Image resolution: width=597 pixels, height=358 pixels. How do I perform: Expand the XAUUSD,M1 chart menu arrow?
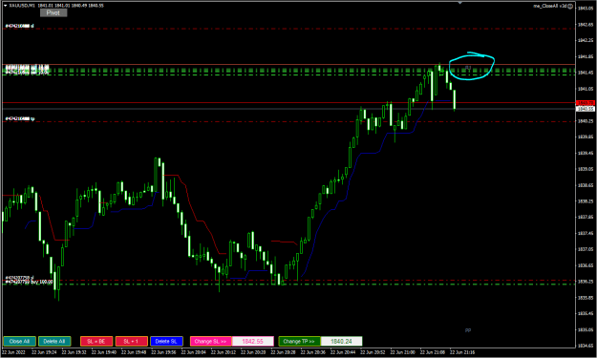pos(6,6)
